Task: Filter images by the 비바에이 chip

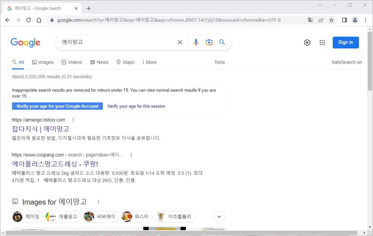Action: [x=101, y=216]
